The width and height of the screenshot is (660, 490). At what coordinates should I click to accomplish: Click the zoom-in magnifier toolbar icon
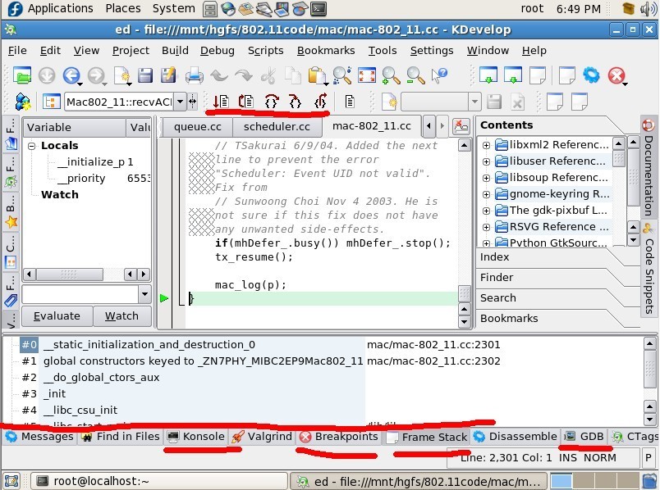(388, 79)
